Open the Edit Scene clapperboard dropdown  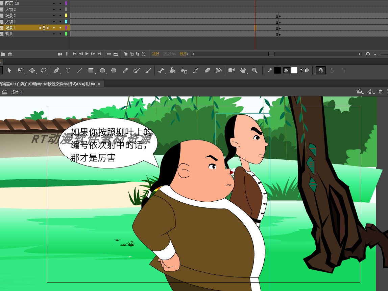point(360,92)
